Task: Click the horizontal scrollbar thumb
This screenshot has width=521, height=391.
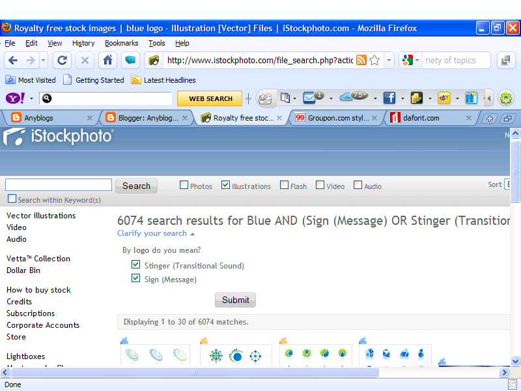Action: tap(195, 372)
